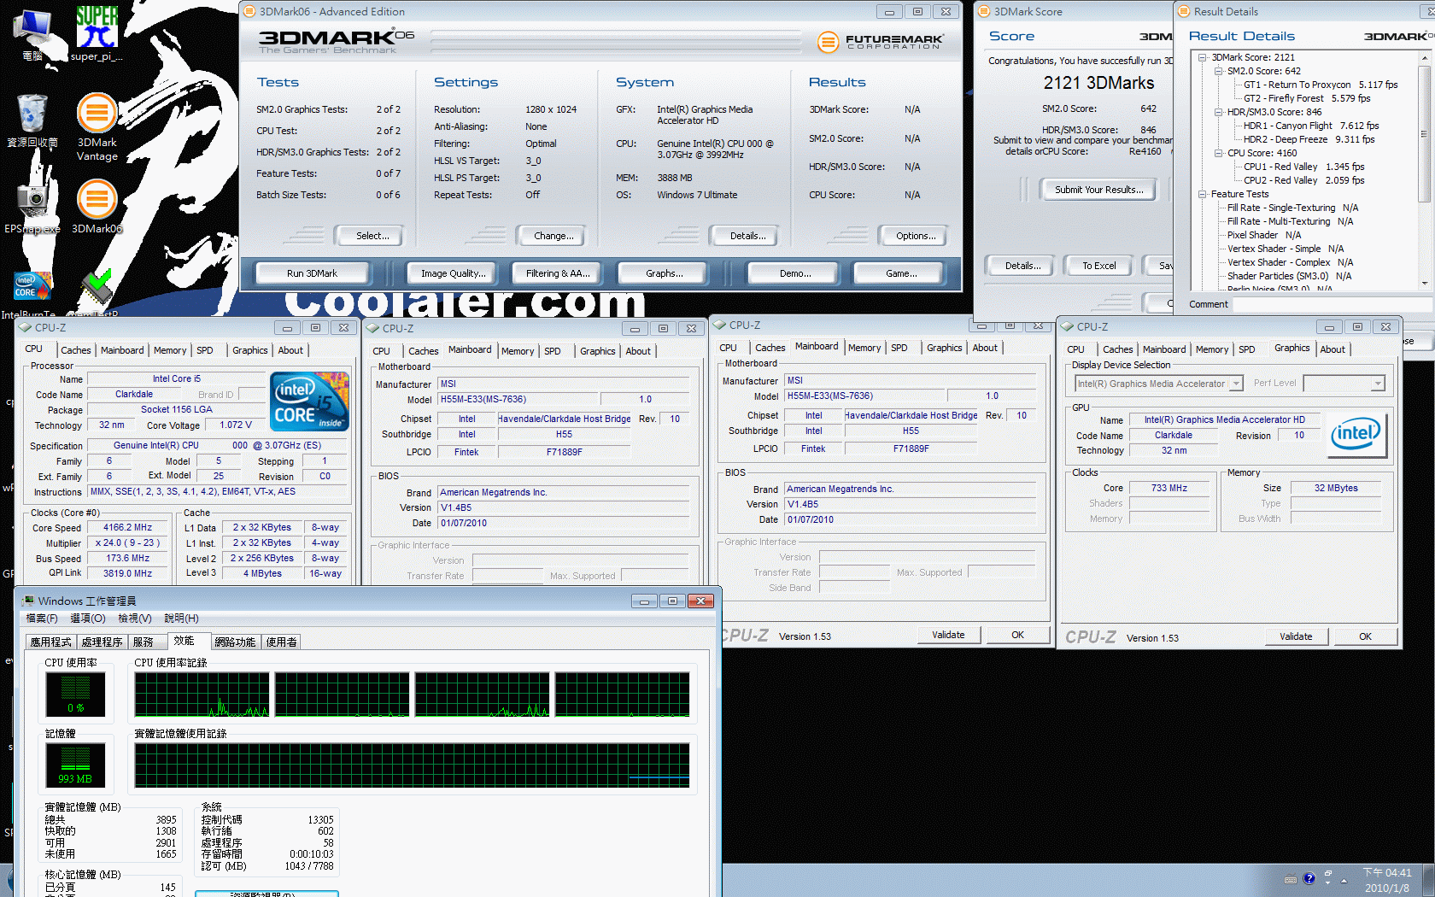Open the Recycle Bin desktop icon
This screenshot has height=897, width=1435.
[32, 120]
